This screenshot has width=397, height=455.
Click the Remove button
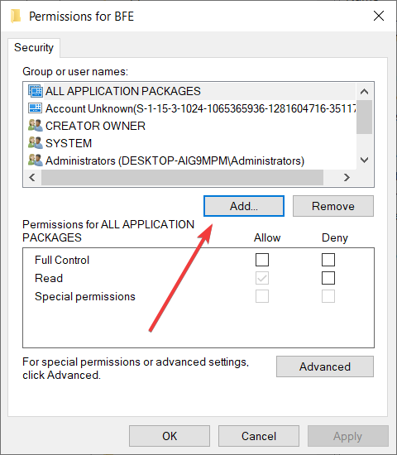(333, 206)
